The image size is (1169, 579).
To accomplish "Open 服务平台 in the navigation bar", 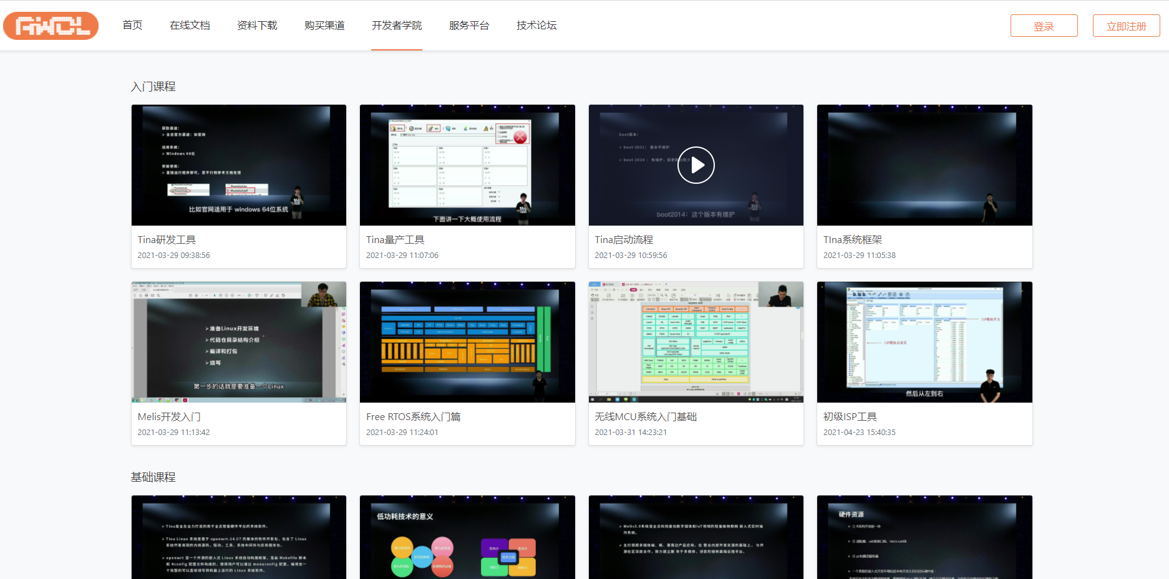I will pos(469,26).
